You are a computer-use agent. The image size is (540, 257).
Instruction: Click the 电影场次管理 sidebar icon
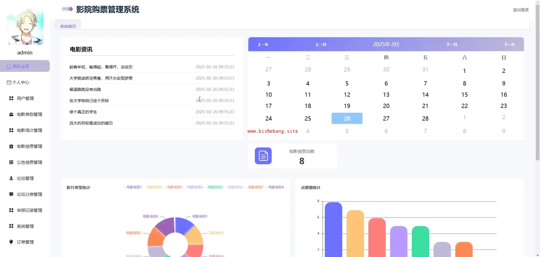[11, 130]
